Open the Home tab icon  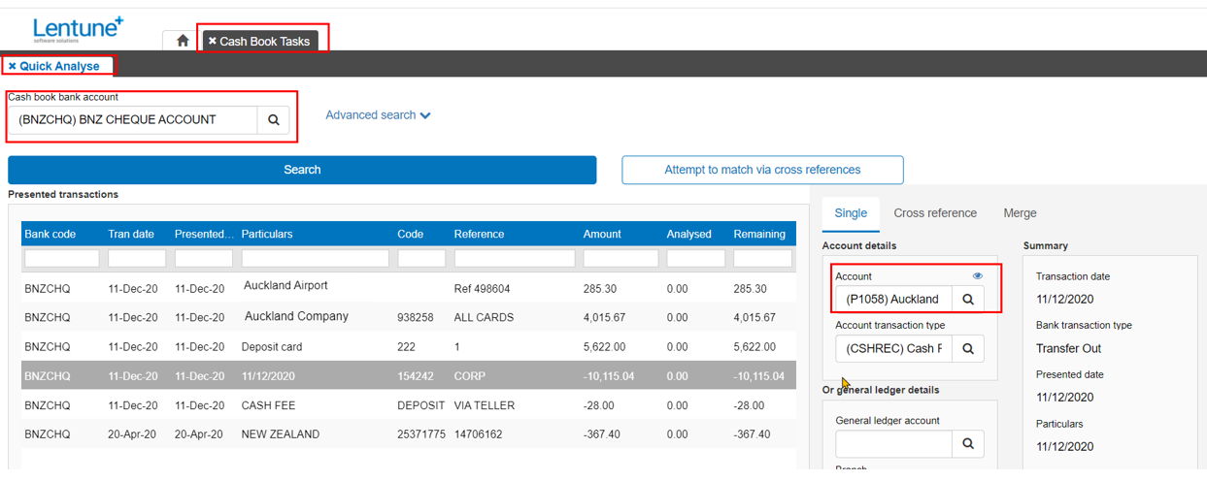[182, 41]
